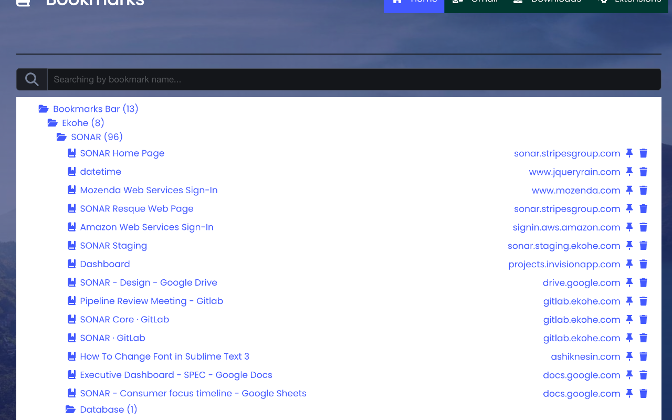Click the folder icon beside Database
Viewport: 672px width, 420px height.
pyautogui.click(x=70, y=409)
